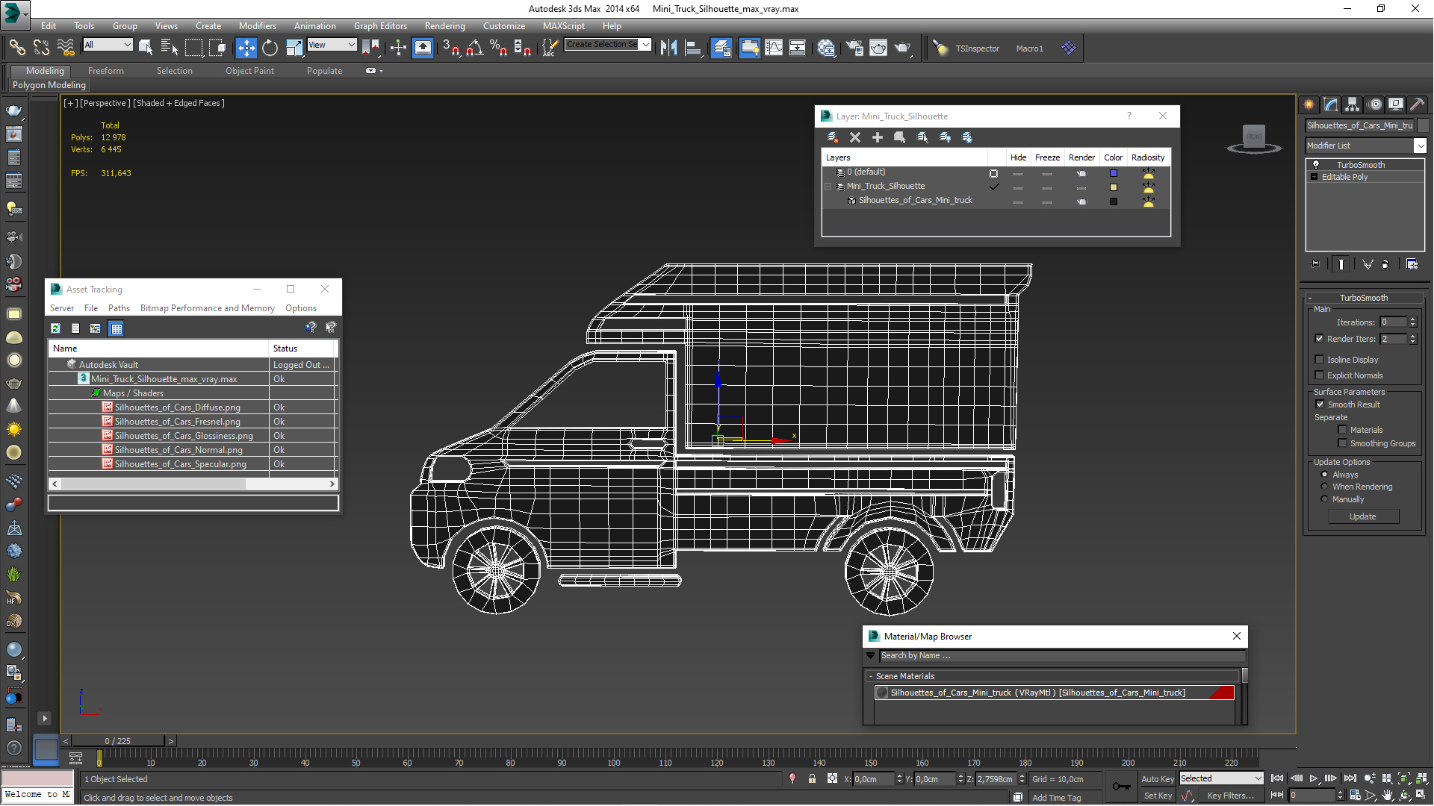Click the Unlink Selection tool
Viewport: 1434px width, 806px height.
(x=41, y=48)
